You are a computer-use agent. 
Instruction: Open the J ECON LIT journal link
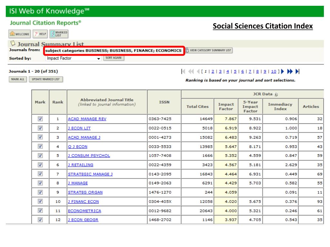tap(79, 128)
